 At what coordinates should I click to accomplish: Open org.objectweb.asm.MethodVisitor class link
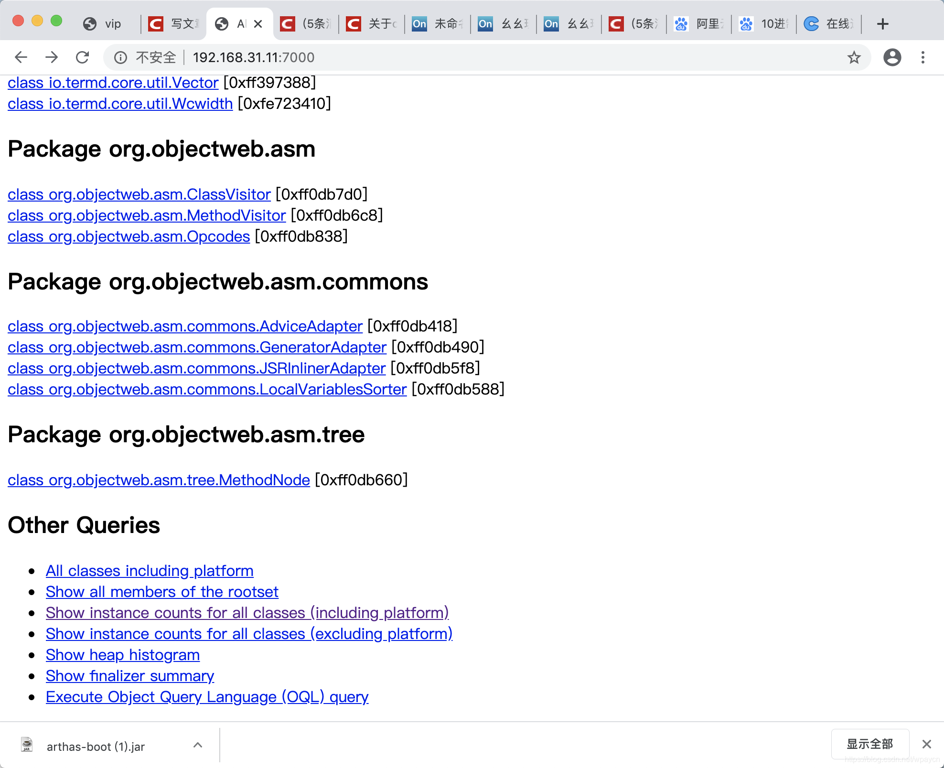tap(147, 215)
